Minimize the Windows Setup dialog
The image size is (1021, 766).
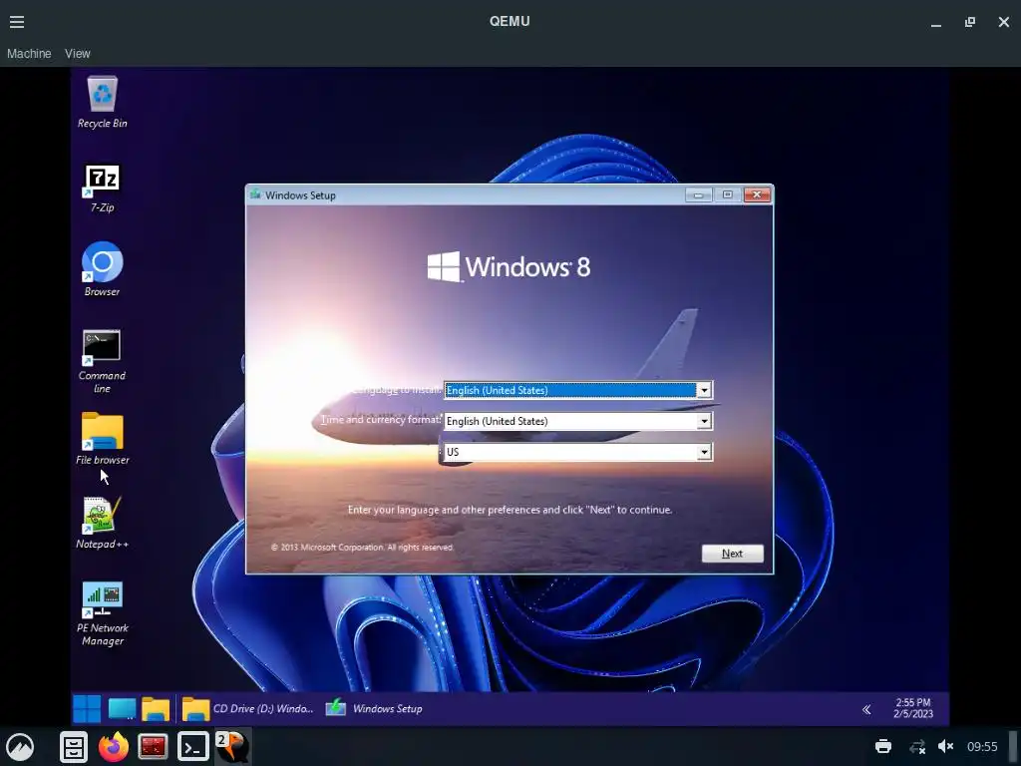698,194
